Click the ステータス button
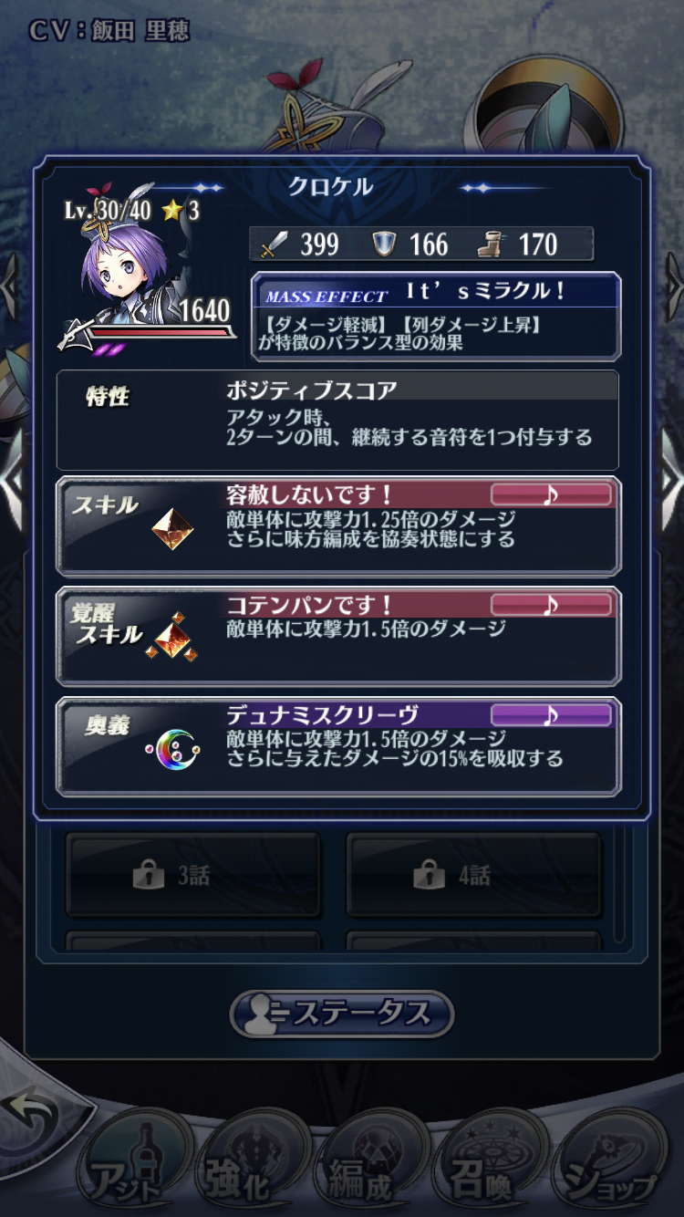 (x=342, y=1014)
